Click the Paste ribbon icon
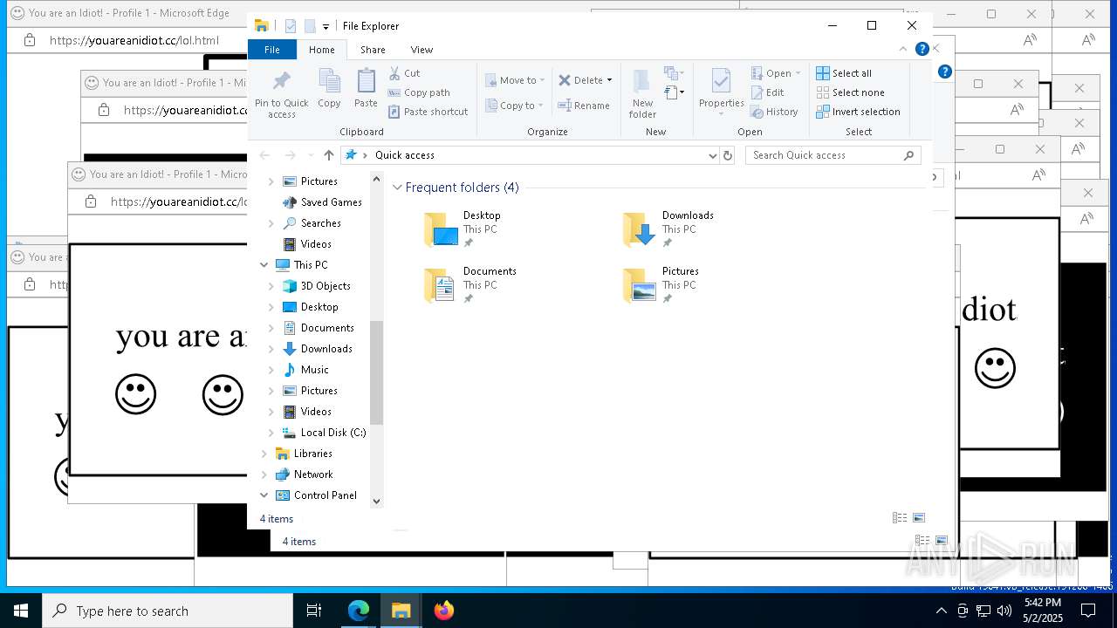This screenshot has height=628, width=1117. pos(367,82)
